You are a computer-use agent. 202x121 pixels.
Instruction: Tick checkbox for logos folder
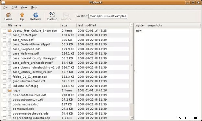click(x=4, y=90)
